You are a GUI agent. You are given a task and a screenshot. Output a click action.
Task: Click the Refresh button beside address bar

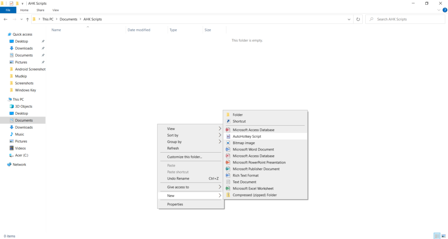(358, 19)
